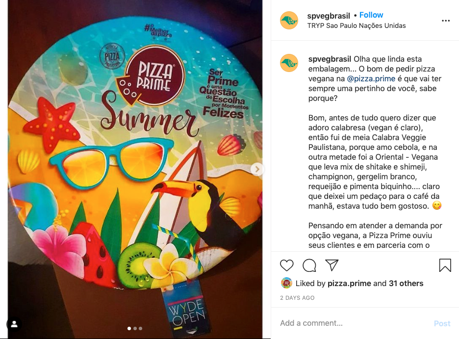
Task: Advance to next photo with arrow
Action: click(x=257, y=169)
